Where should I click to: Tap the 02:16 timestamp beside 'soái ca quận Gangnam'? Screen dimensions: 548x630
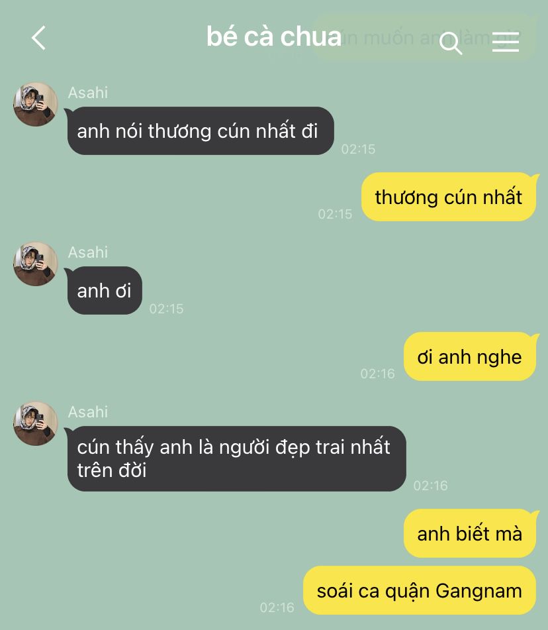[x=277, y=607]
